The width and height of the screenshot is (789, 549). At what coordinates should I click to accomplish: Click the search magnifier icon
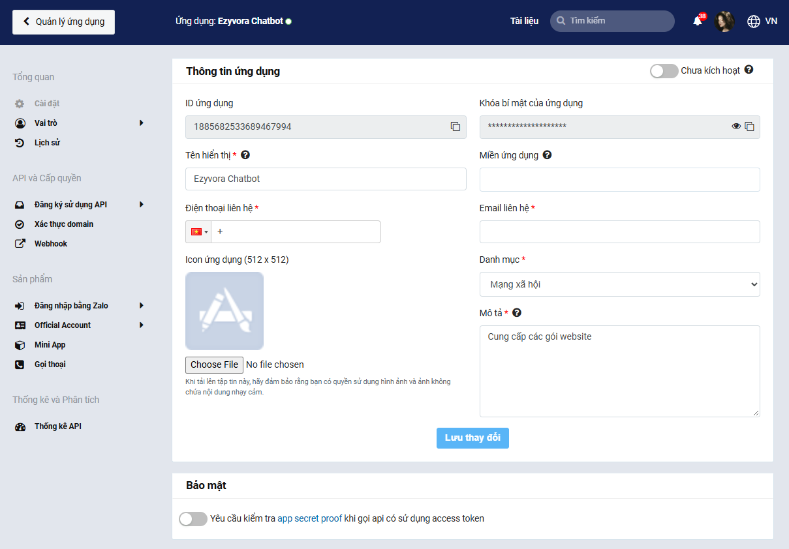coord(561,21)
